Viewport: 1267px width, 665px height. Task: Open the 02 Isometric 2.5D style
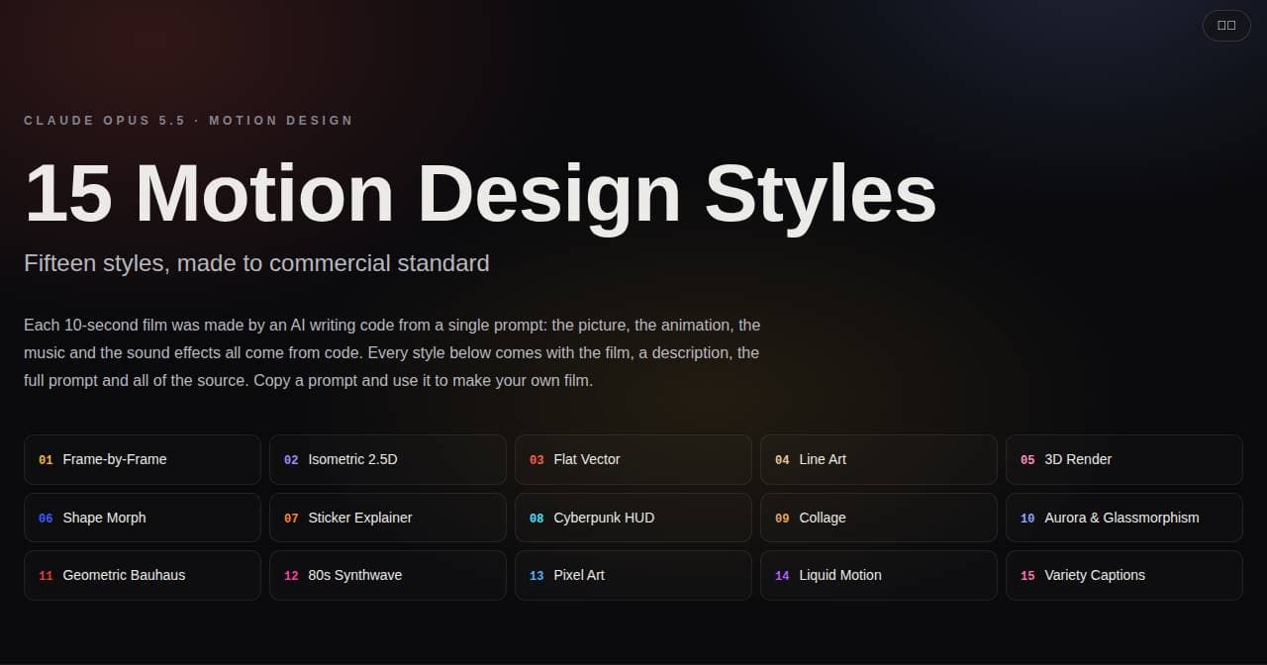pyautogui.click(x=388, y=459)
